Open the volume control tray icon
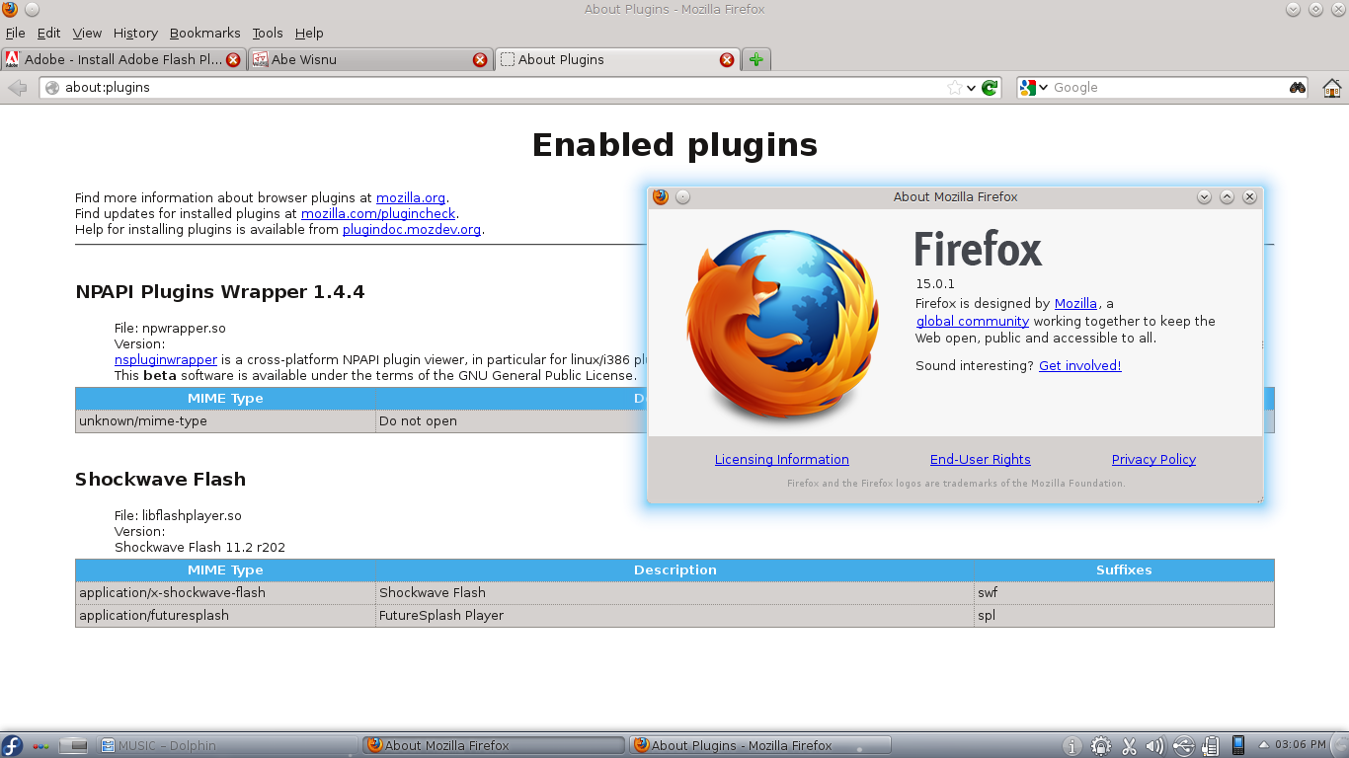 point(1156,745)
